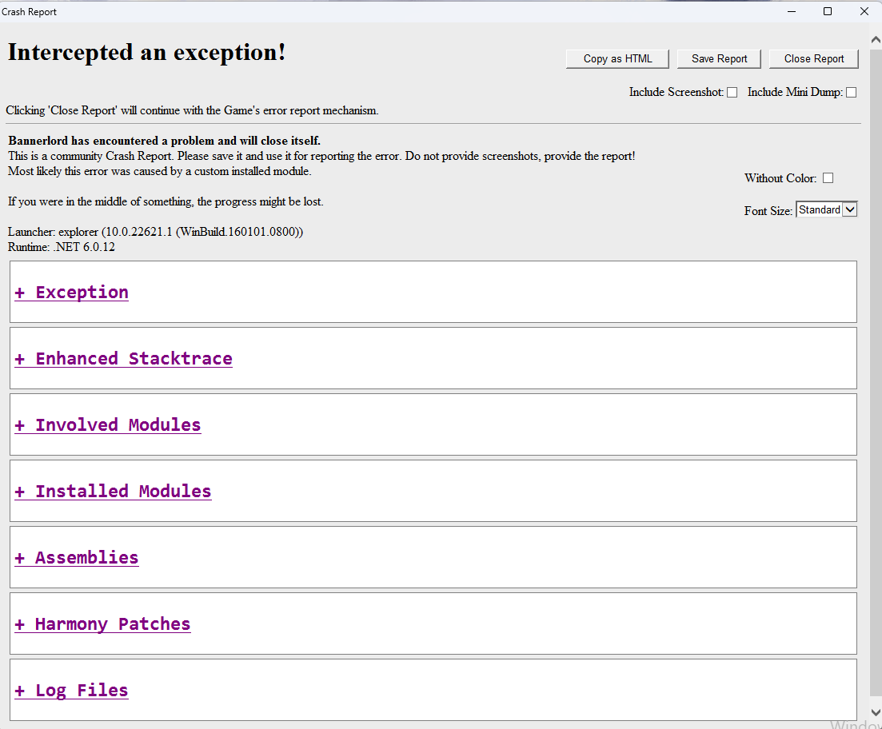Open the Font Size dropdown
Image resolution: width=882 pixels, height=729 pixels.
826,209
